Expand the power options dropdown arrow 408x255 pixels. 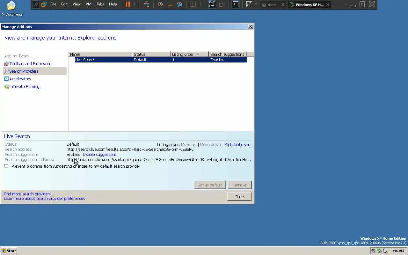pos(135,4)
